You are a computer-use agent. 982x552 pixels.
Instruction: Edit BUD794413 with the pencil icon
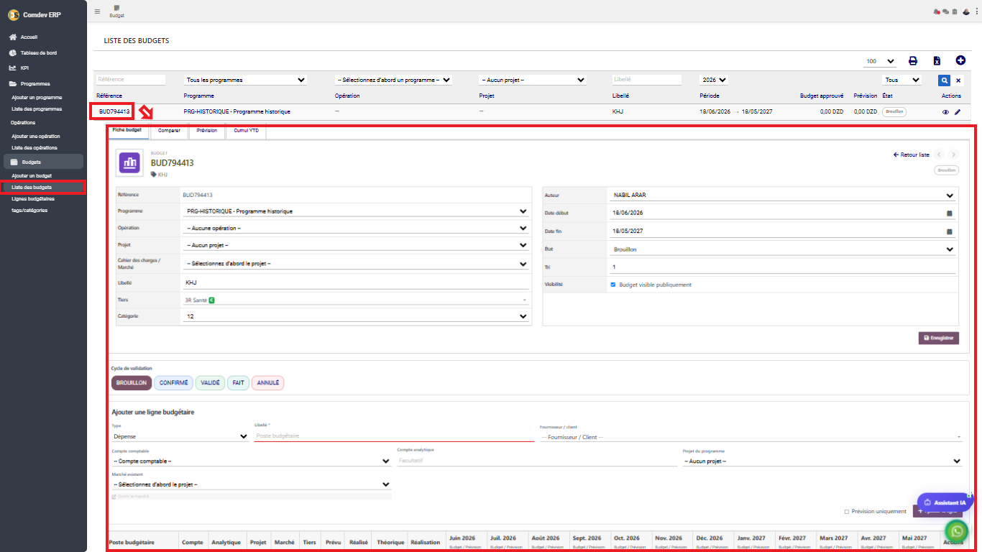[958, 112]
